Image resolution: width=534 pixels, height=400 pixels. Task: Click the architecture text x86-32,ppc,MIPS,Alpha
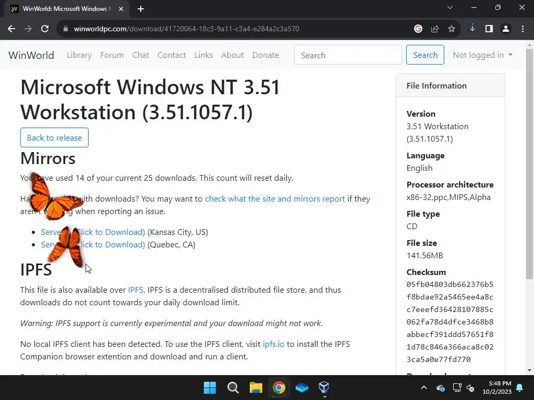[x=448, y=197]
